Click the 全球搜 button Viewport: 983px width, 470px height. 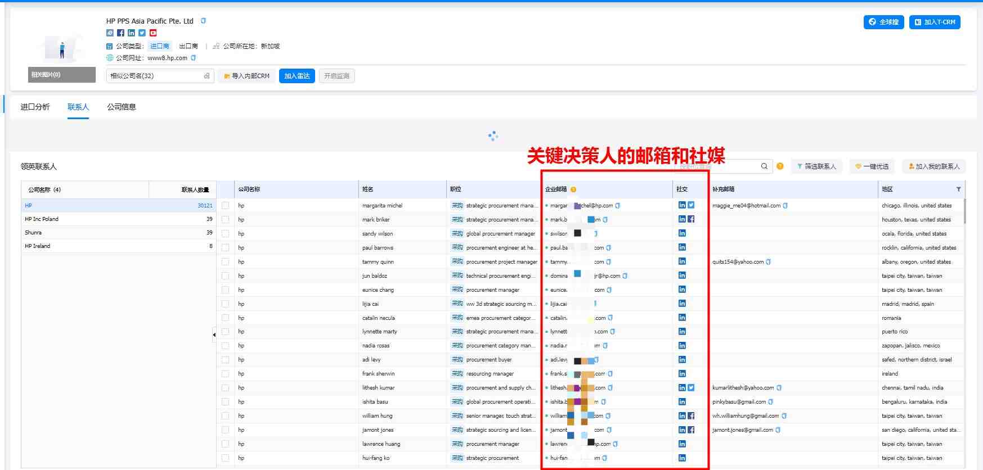[883, 22]
